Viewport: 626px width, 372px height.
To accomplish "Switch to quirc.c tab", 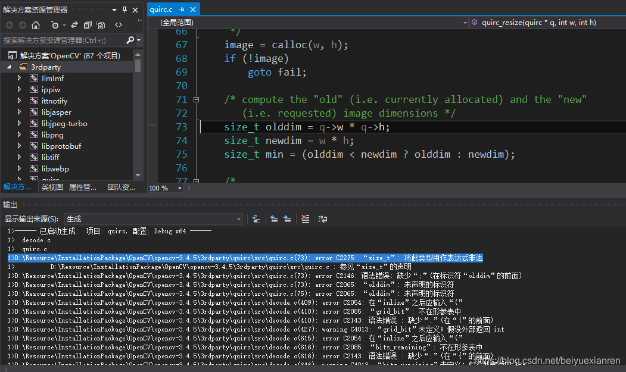I will (161, 9).
